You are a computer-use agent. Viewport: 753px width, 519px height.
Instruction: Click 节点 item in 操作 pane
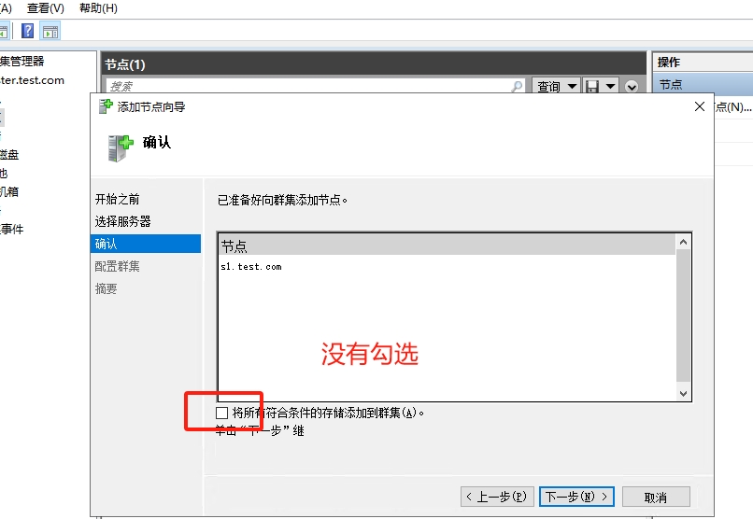point(703,84)
